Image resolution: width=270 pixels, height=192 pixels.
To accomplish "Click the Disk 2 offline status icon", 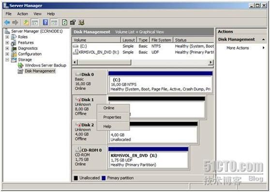I will coord(78,124).
